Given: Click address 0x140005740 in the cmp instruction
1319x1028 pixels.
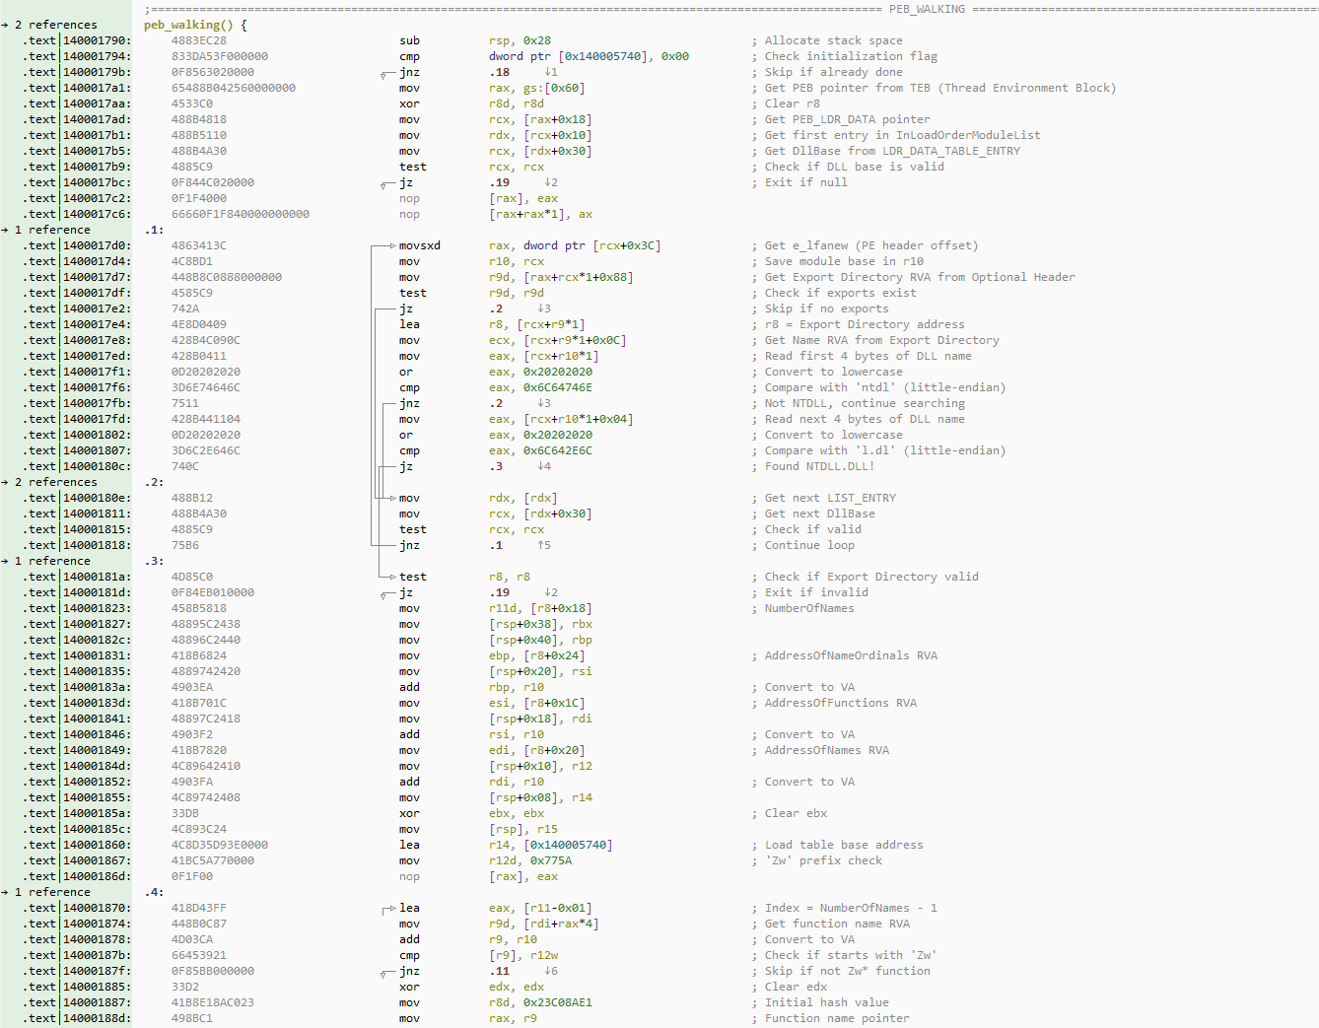Looking at the screenshot, I should point(606,56).
